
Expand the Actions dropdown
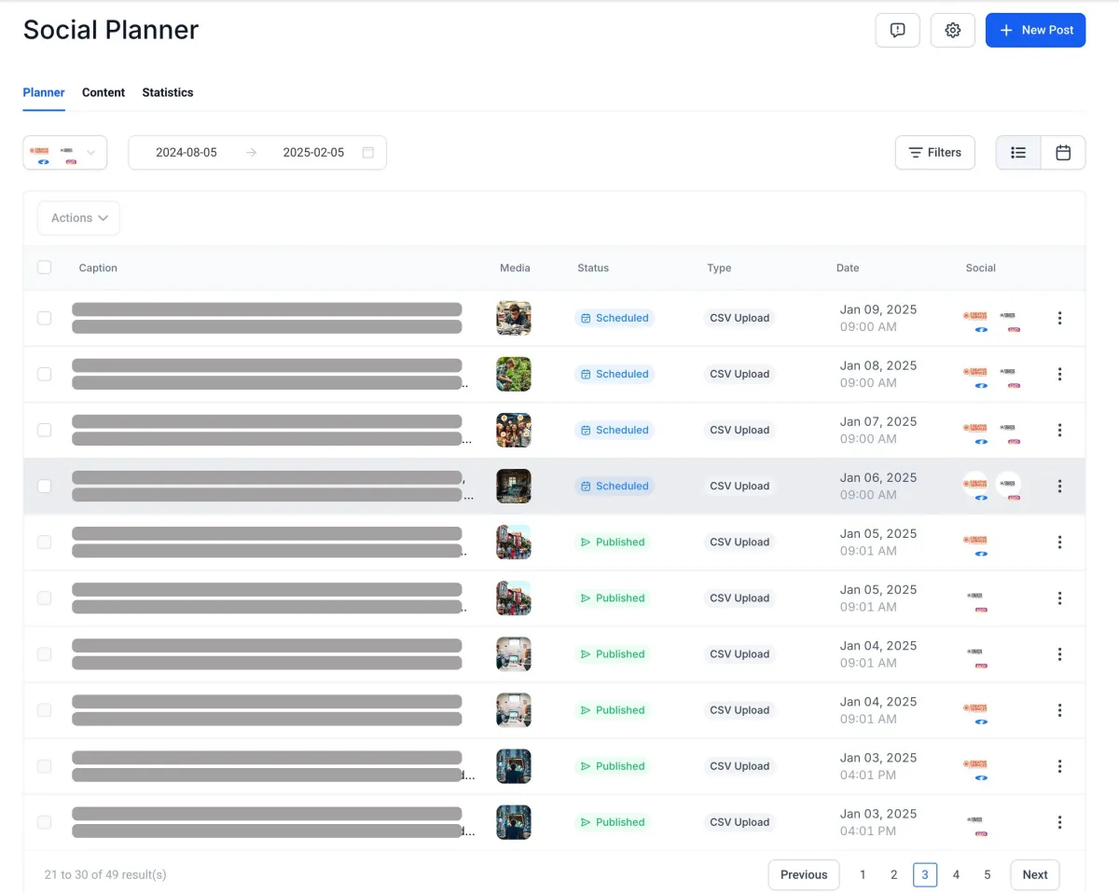tap(79, 218)
